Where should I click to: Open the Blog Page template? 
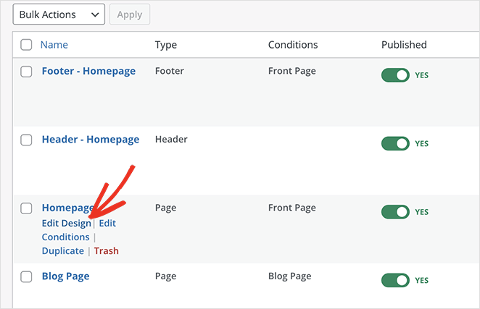[65, 276]
